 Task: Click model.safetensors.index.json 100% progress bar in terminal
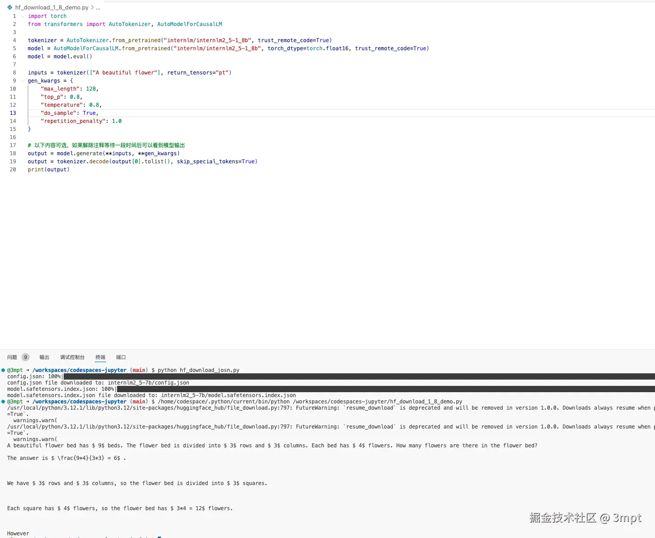tap(386, 389)
